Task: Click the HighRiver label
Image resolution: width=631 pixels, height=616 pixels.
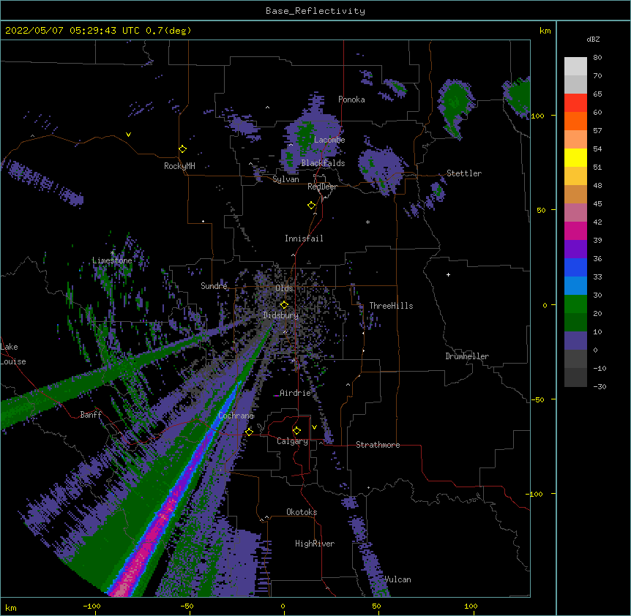Action: pos(315,544)
